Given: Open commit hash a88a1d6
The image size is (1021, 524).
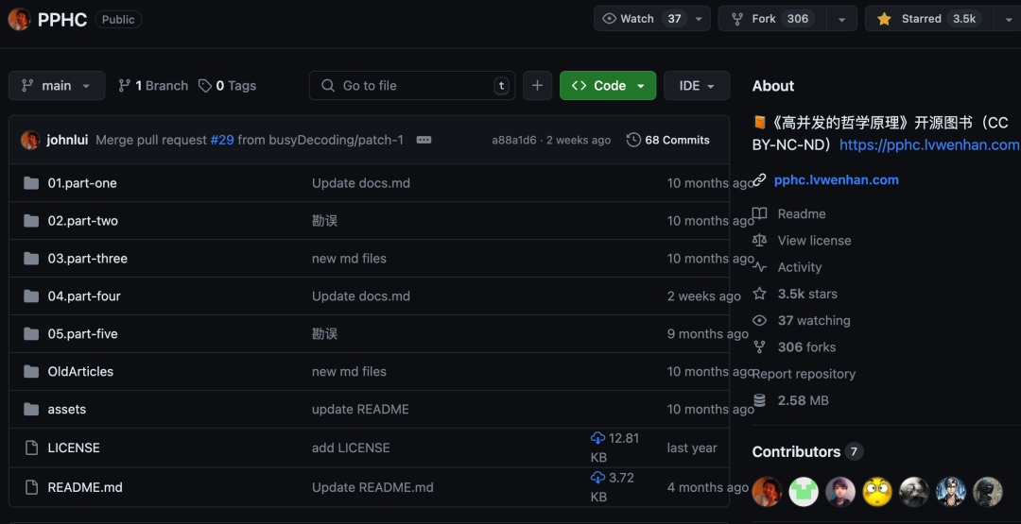Looking at the screenshot, I should pyautogui.click(x=513, y=140).
